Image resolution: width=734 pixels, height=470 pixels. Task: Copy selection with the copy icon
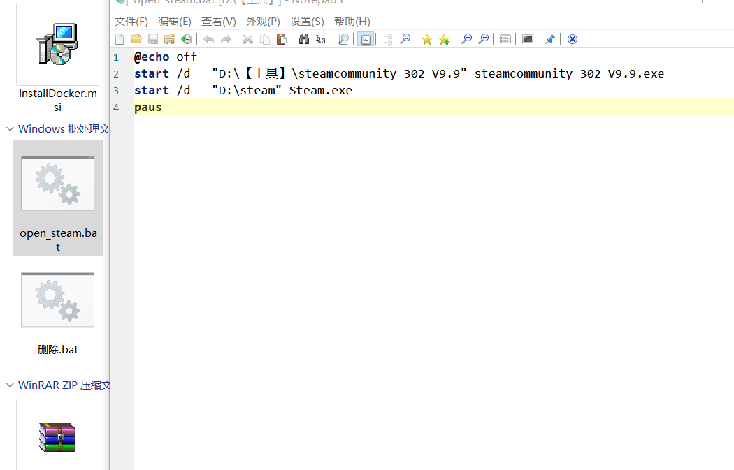click(x=264, y=39)
